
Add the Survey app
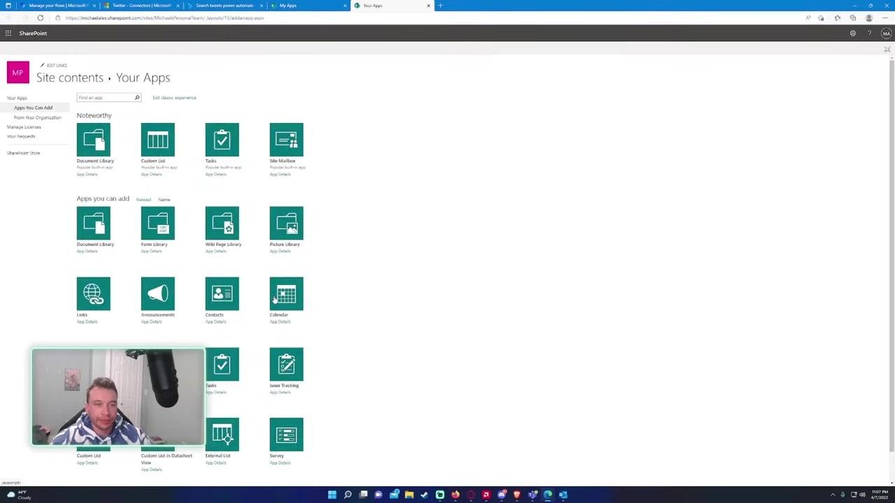coord(286,435)
